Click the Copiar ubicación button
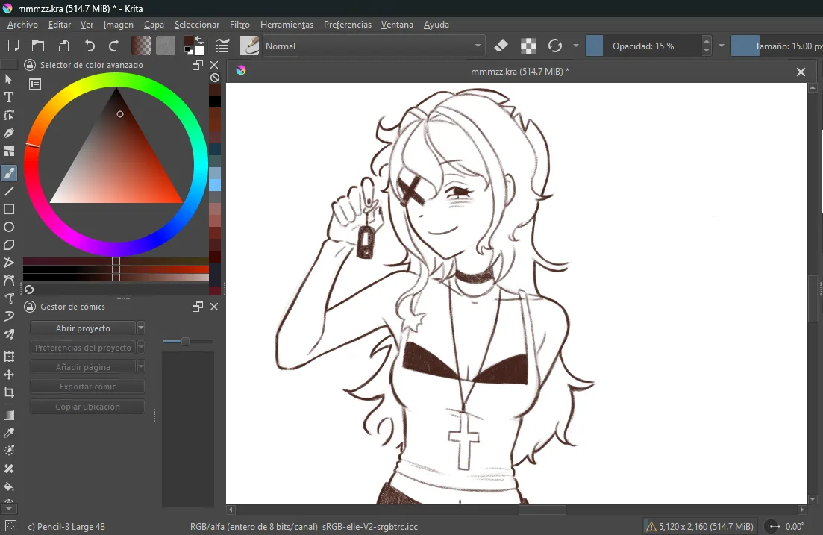Screen dimensions: 823x535 tap(87, 406)
